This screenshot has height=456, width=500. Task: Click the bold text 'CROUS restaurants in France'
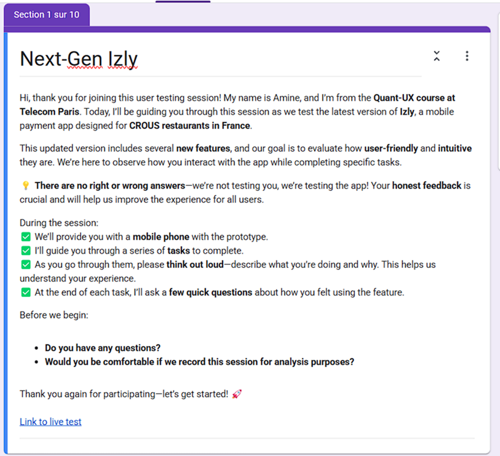pyautogui.click(x=189, y=125)
